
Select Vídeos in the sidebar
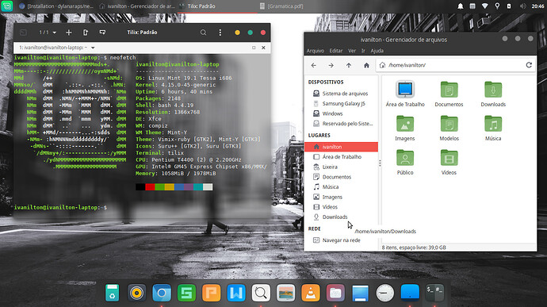coord(341,207)
